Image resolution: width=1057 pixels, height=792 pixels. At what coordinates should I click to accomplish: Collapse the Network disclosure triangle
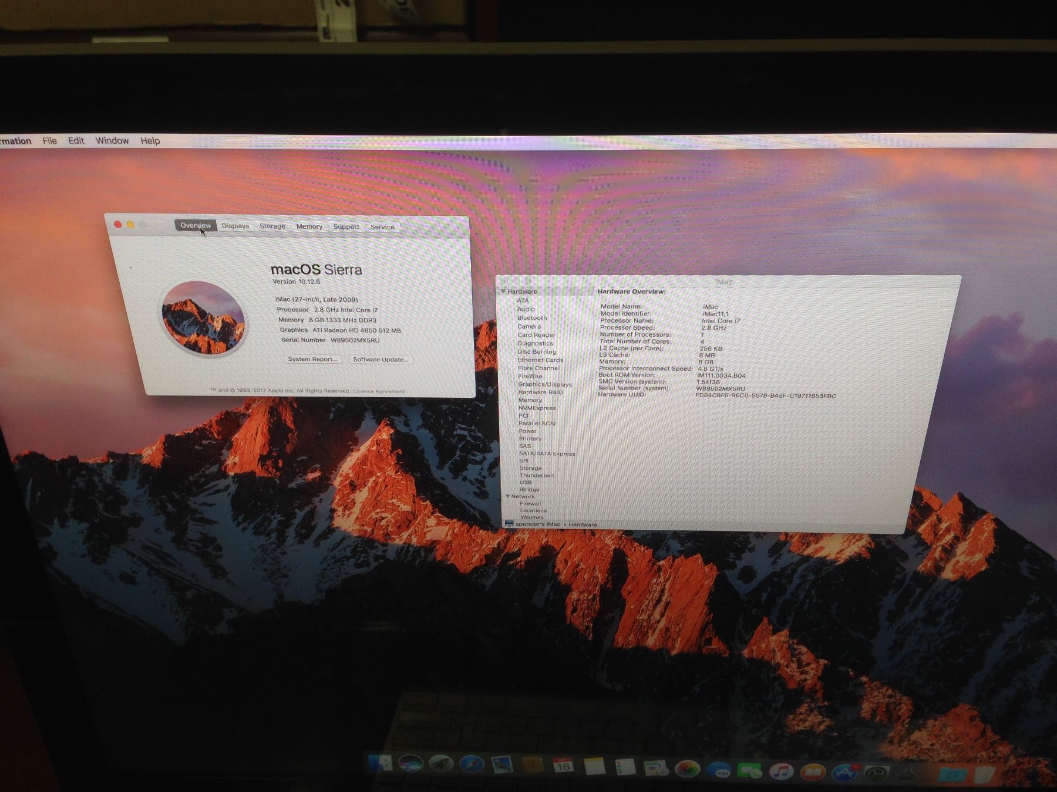[508, 496]
